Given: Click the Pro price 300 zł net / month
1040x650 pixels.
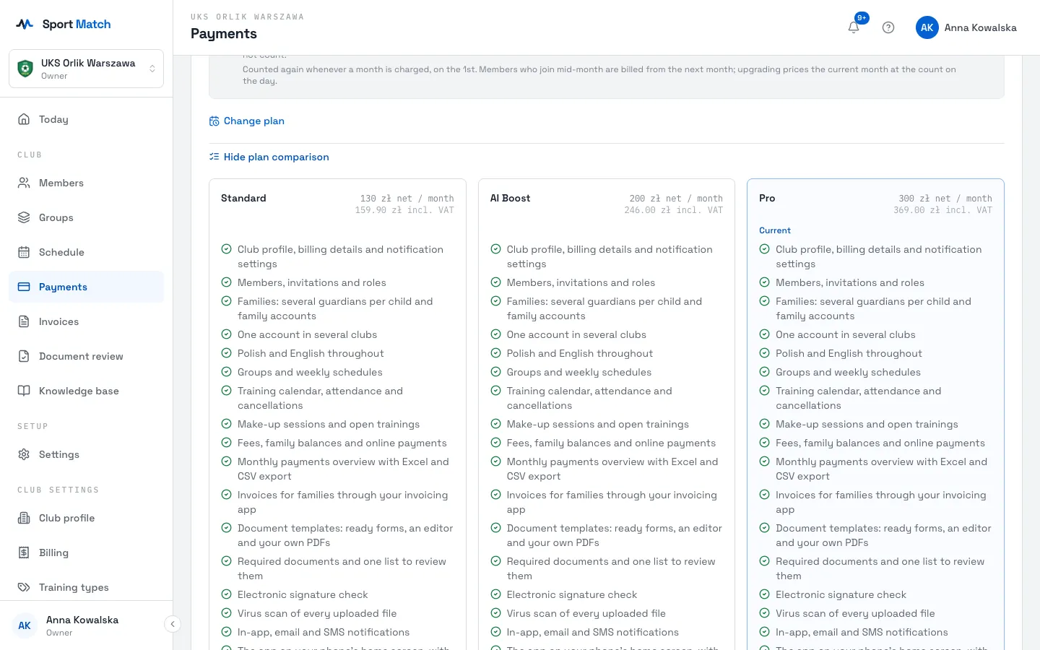Looking at the screenshot, I should pos(945,199).
